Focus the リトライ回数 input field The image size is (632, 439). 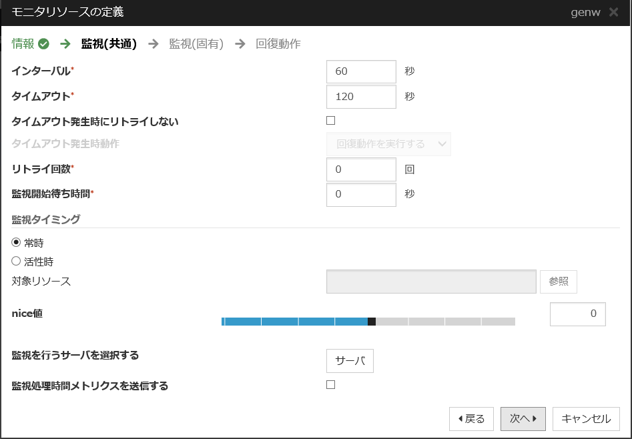361,169
